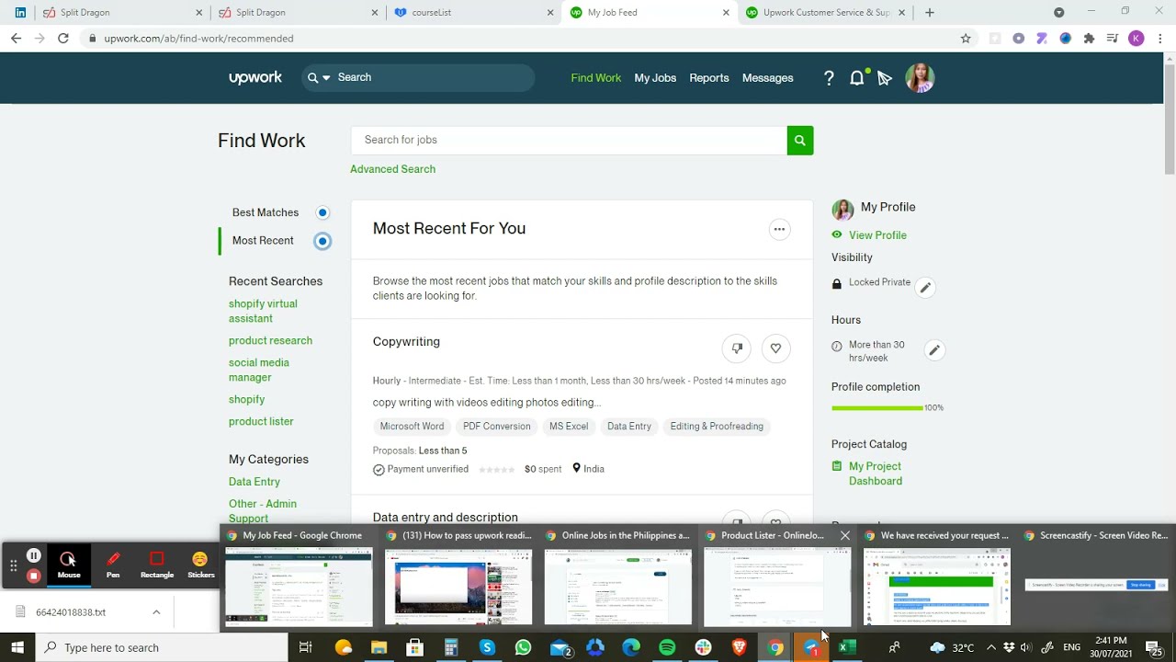
Task: Click the Windows Start button
Action: (17, 647)
